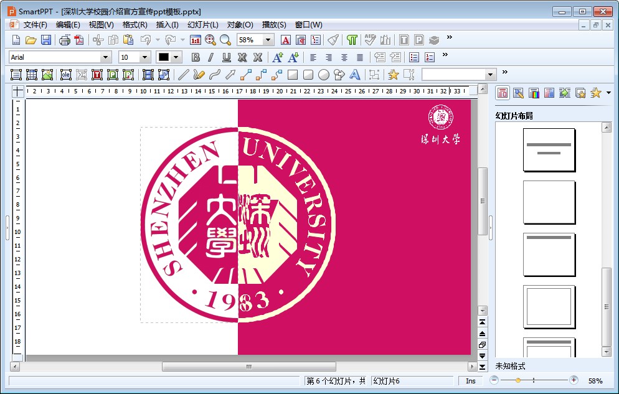
Task: Insert a picture frame
Action: (x=47, y=75)
